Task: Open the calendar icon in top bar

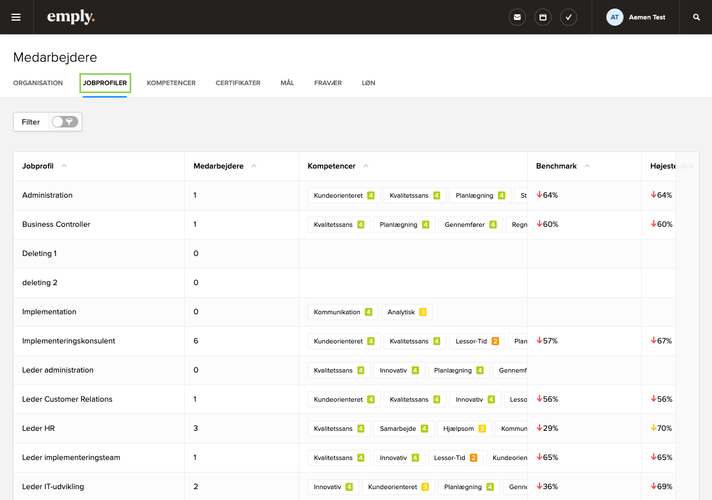Action: click(542, 17)
